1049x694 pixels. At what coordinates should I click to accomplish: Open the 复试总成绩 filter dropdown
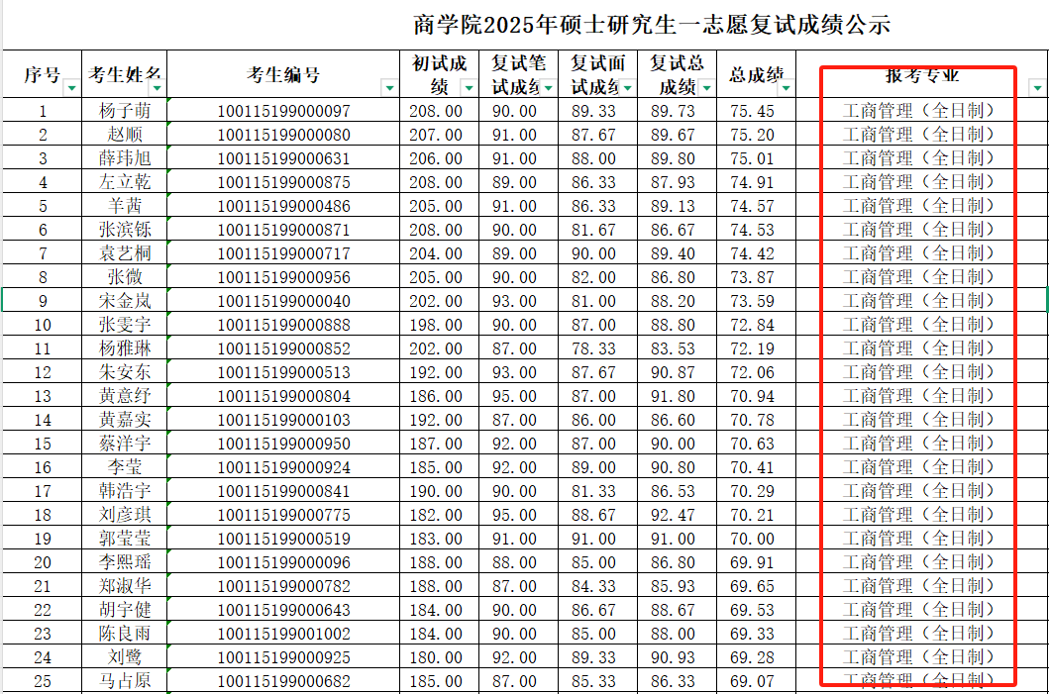point(706,87)
